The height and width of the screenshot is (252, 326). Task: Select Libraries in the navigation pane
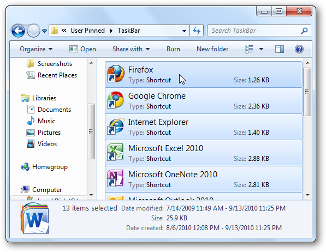pyautogui.click(x=44, y=98)
